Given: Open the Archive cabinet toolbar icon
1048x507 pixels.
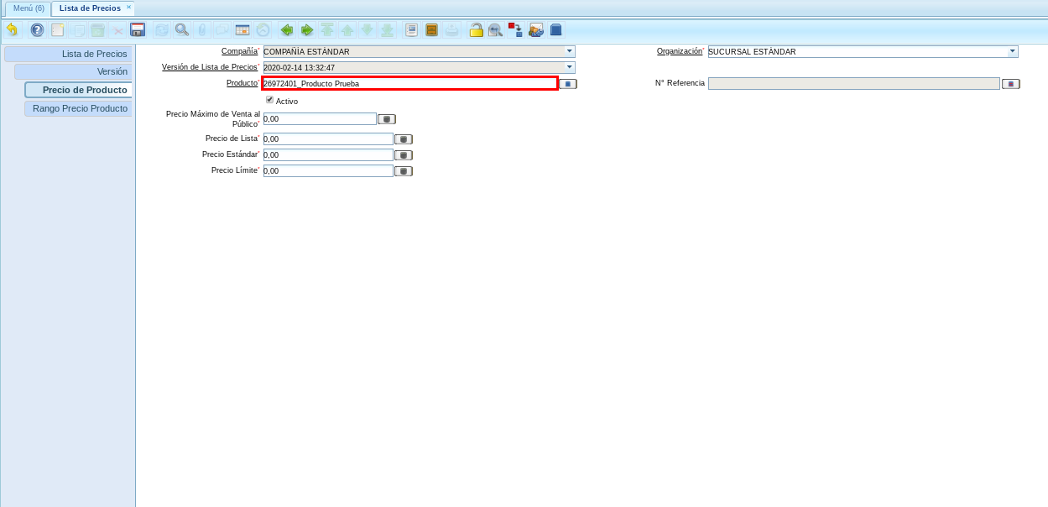Looking at the screenshot, I should [x=432, y=29].
